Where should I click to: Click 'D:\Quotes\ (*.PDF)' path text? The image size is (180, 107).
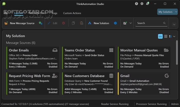(x=130, y=59)
